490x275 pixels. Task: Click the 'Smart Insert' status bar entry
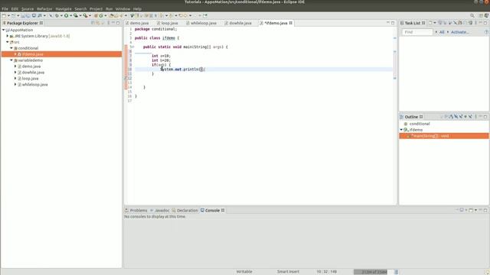point(288,272)
